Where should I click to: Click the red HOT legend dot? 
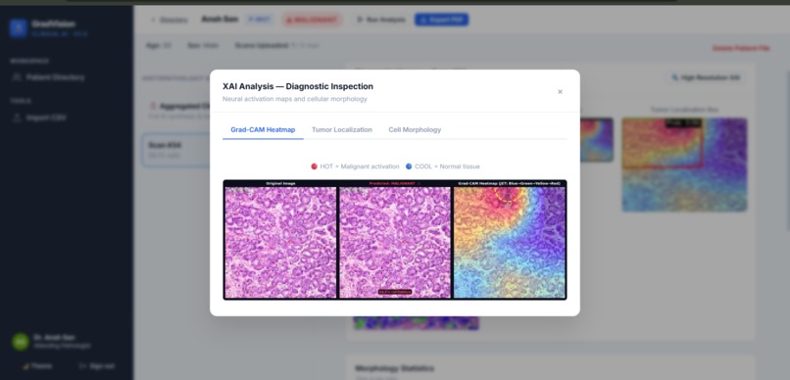point(314,166)
